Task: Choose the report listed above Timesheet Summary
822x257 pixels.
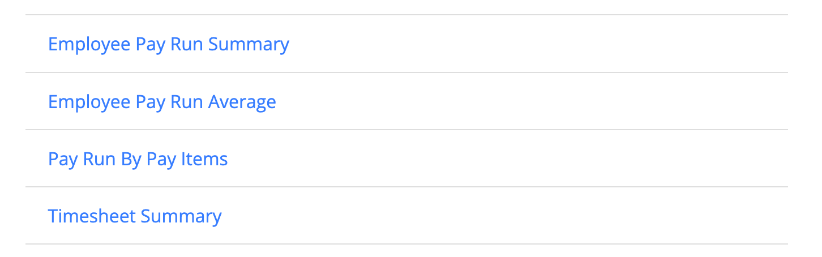Action: click(138, 159)
